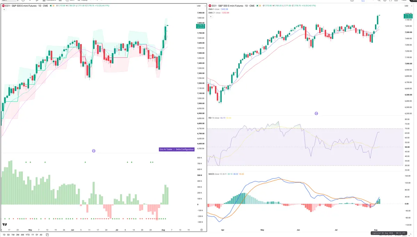
Task: Select the 1Y time range
Action: point(33,235)
